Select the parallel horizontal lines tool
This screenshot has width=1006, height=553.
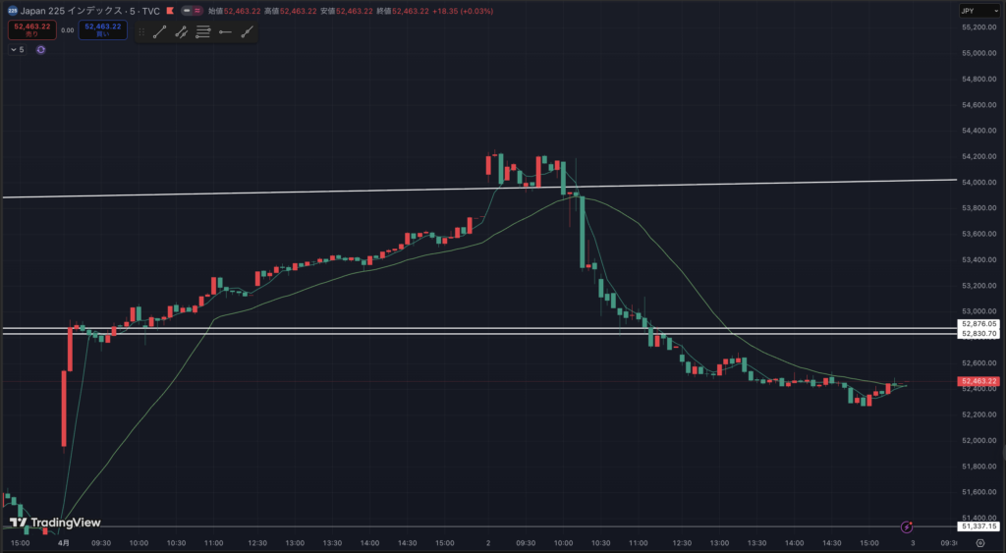pyautogui.click(x=203, y=32)
